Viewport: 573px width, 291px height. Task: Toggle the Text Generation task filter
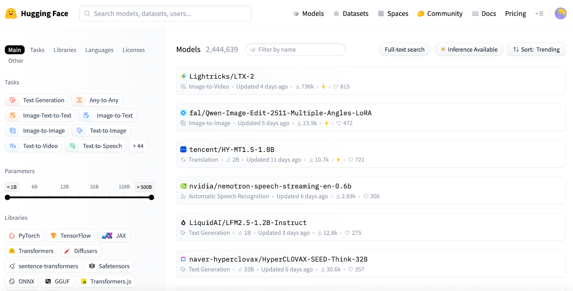click(37, 100)
